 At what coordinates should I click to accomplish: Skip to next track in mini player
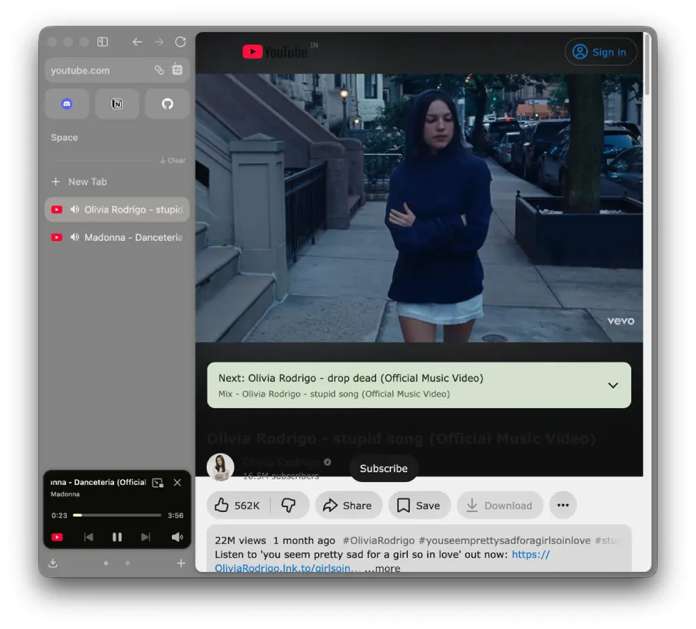click(145, 537)
